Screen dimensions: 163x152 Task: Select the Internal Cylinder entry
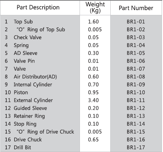pos(33,85)
